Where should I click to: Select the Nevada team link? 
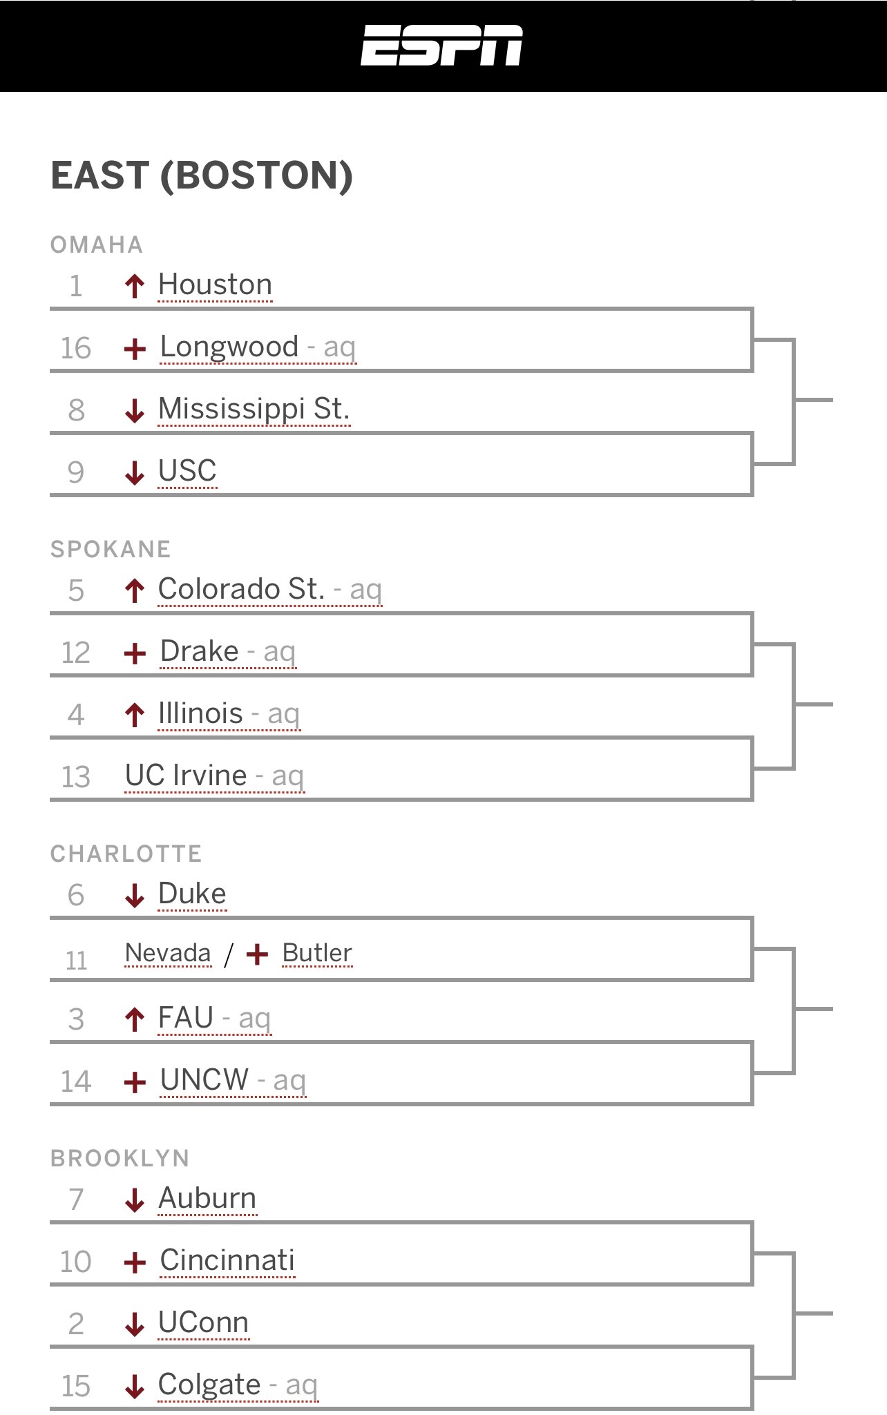click(x=169, y=953)
